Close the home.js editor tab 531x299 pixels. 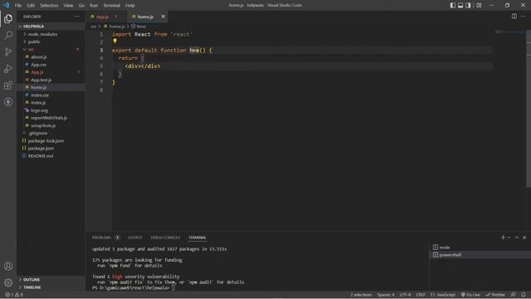click(x=163, y=17)
